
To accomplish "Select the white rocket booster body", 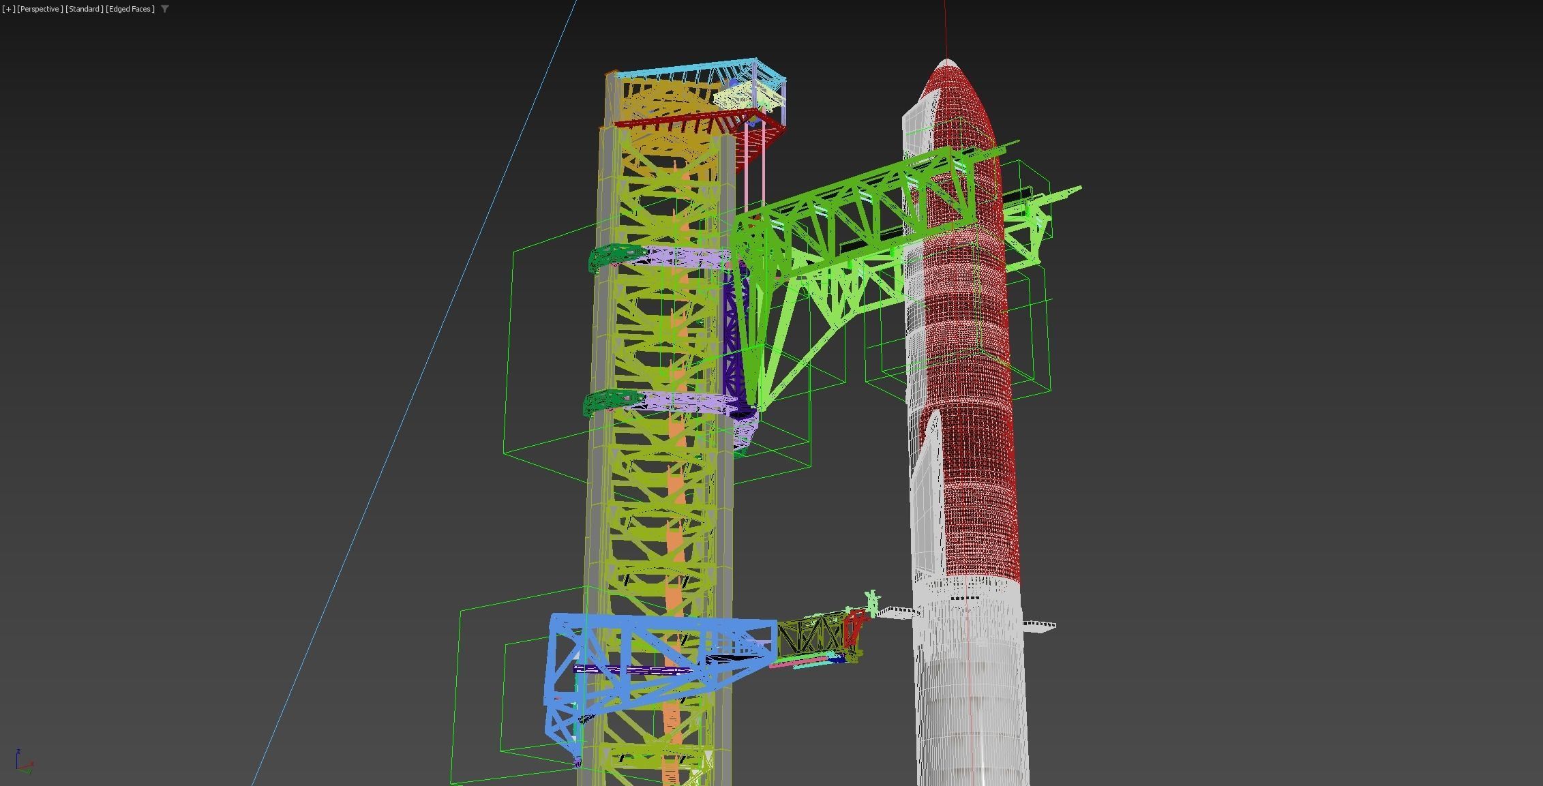I will [972, 682].
